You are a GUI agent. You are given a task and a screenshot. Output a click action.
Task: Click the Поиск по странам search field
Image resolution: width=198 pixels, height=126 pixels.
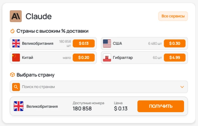point(95,87)
